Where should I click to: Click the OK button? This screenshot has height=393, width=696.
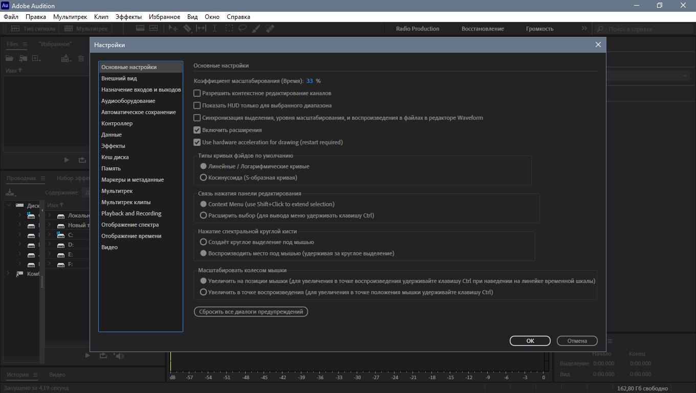[530, 341]
